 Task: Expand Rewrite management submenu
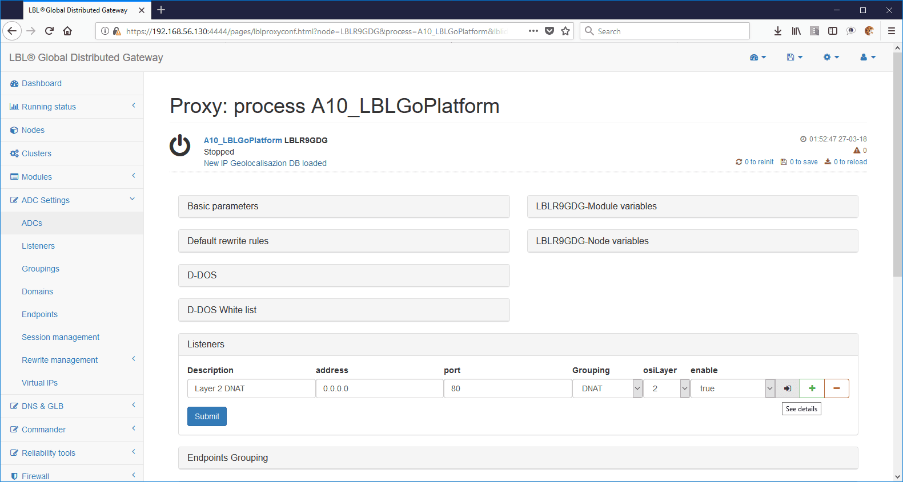[72, 360]
